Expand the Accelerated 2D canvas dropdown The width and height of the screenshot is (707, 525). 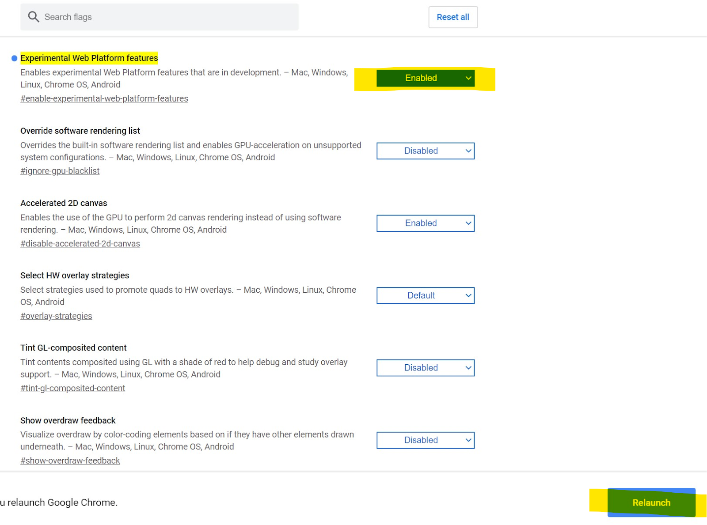tap(425, 223)
